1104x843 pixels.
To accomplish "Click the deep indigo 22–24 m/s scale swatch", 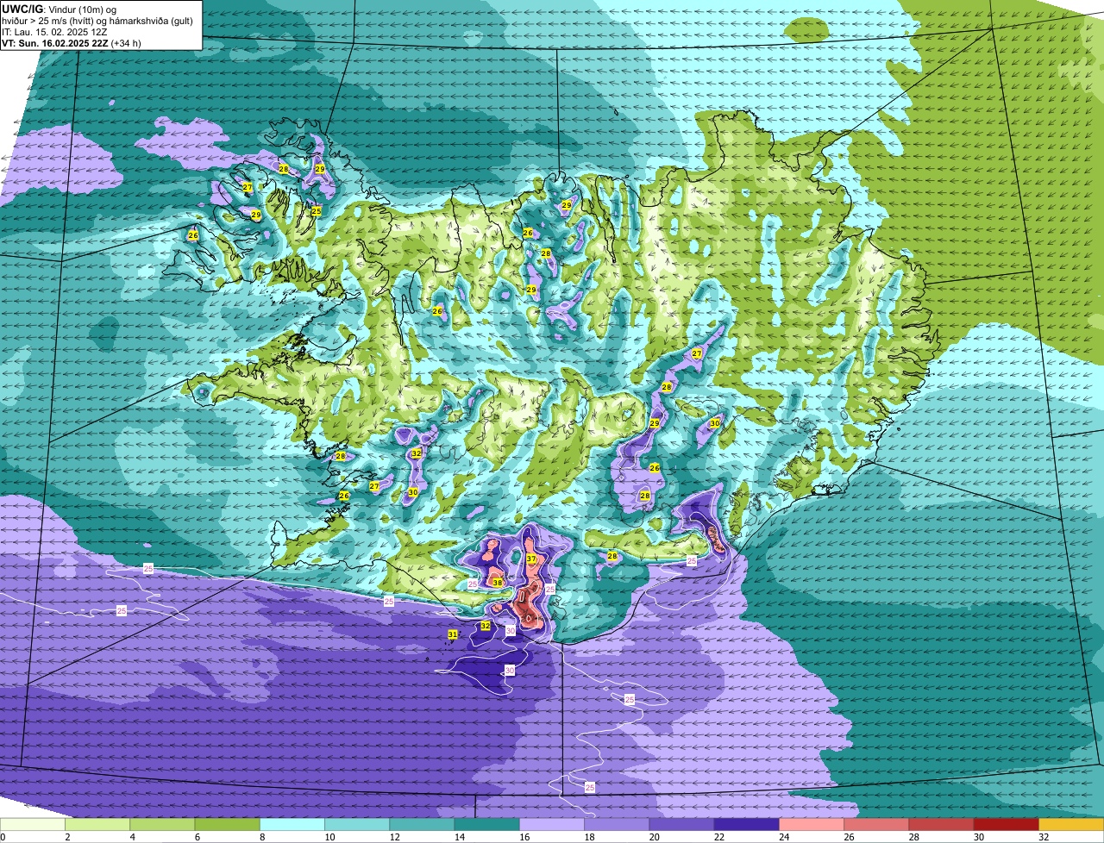I will point(747,824).
